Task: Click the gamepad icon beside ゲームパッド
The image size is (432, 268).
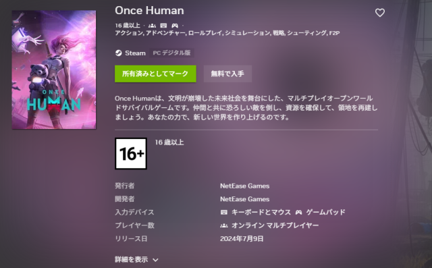Action: (298, 213)
